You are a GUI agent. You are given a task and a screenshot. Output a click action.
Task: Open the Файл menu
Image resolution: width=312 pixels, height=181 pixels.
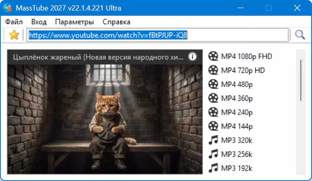click(14, 22)
